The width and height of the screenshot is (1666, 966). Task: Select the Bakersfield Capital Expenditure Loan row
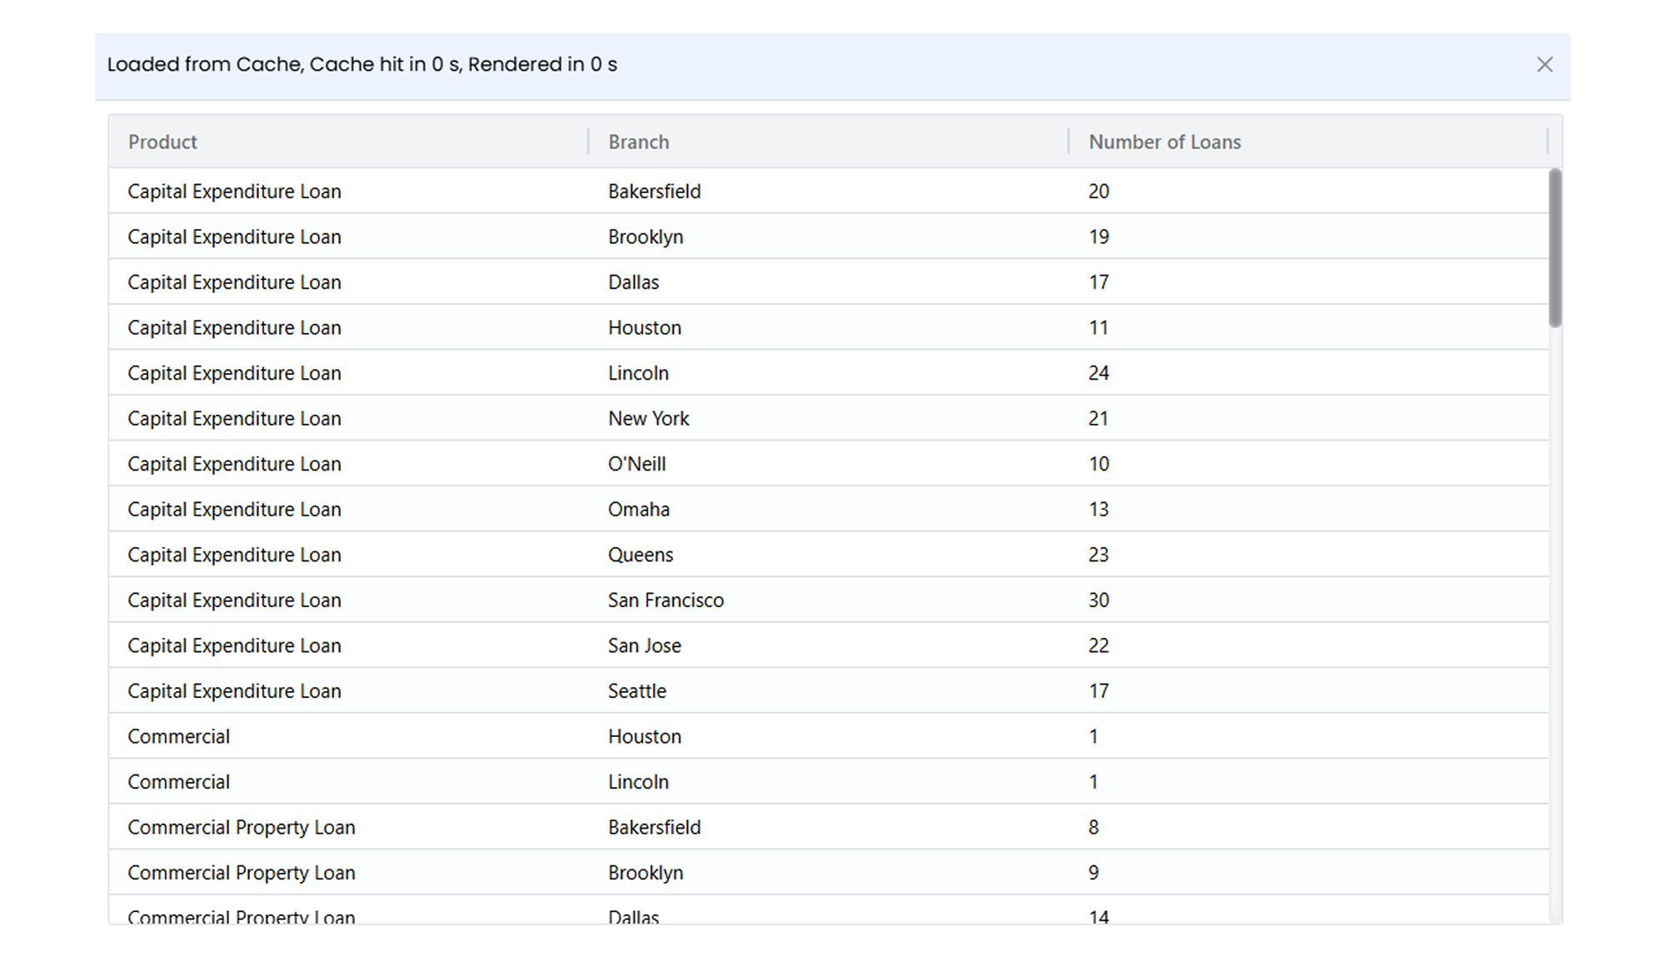(234, 192)
